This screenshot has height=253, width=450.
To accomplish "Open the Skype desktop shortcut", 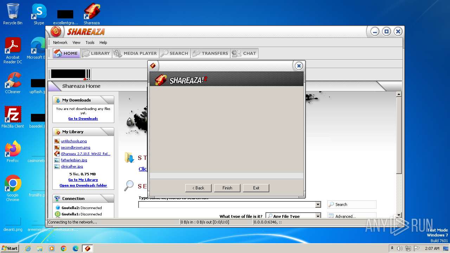I will tap(39, 14).
